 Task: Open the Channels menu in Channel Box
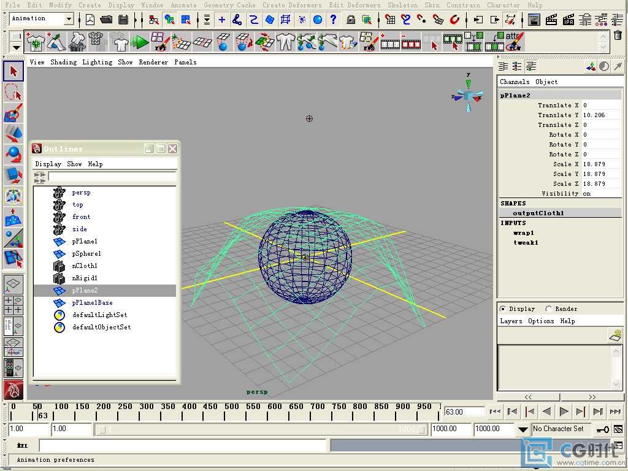[x=515, y=82]
